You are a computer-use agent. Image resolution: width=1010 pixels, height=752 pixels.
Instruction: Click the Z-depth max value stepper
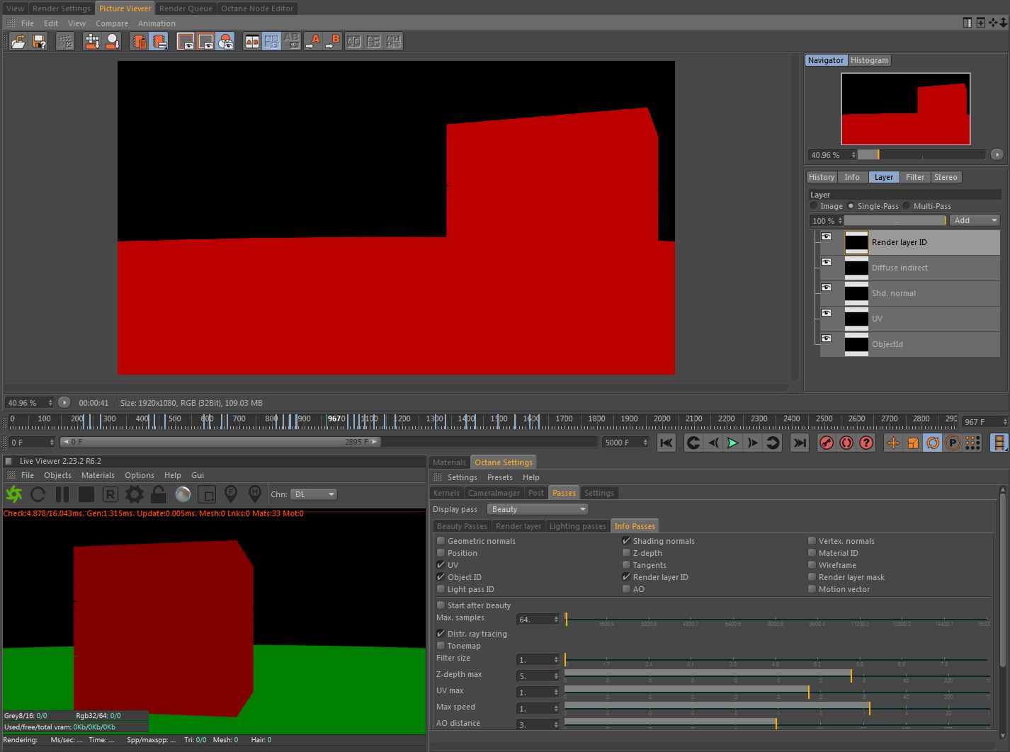556,676
